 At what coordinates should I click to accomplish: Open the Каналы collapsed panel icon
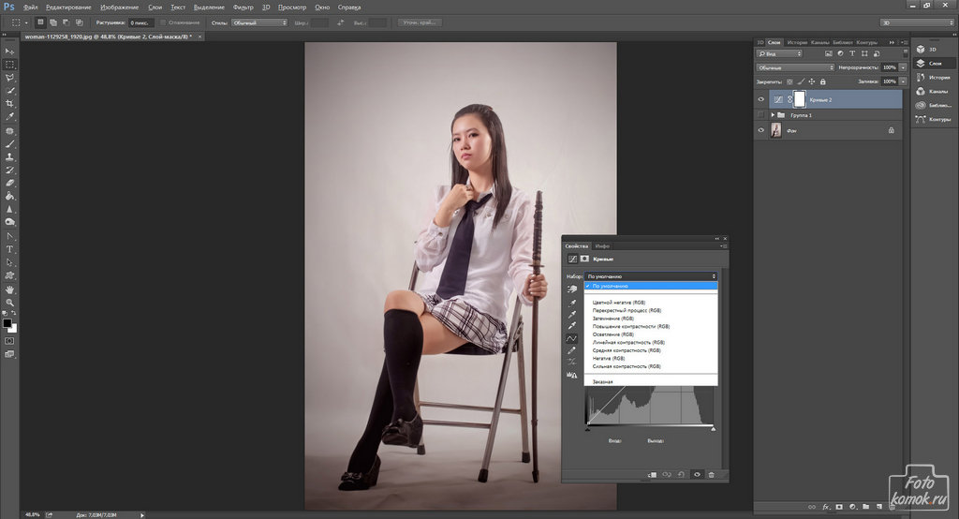click(921, 91)
